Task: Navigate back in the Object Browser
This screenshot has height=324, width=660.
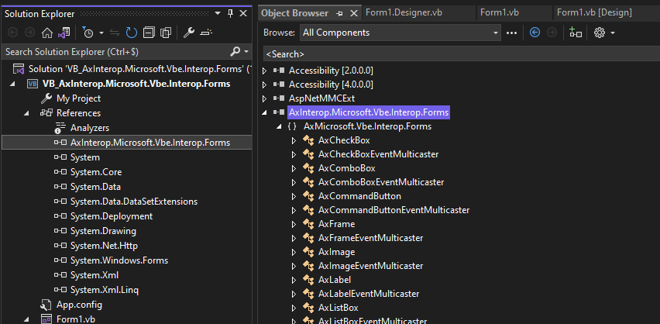Action: 535,33
